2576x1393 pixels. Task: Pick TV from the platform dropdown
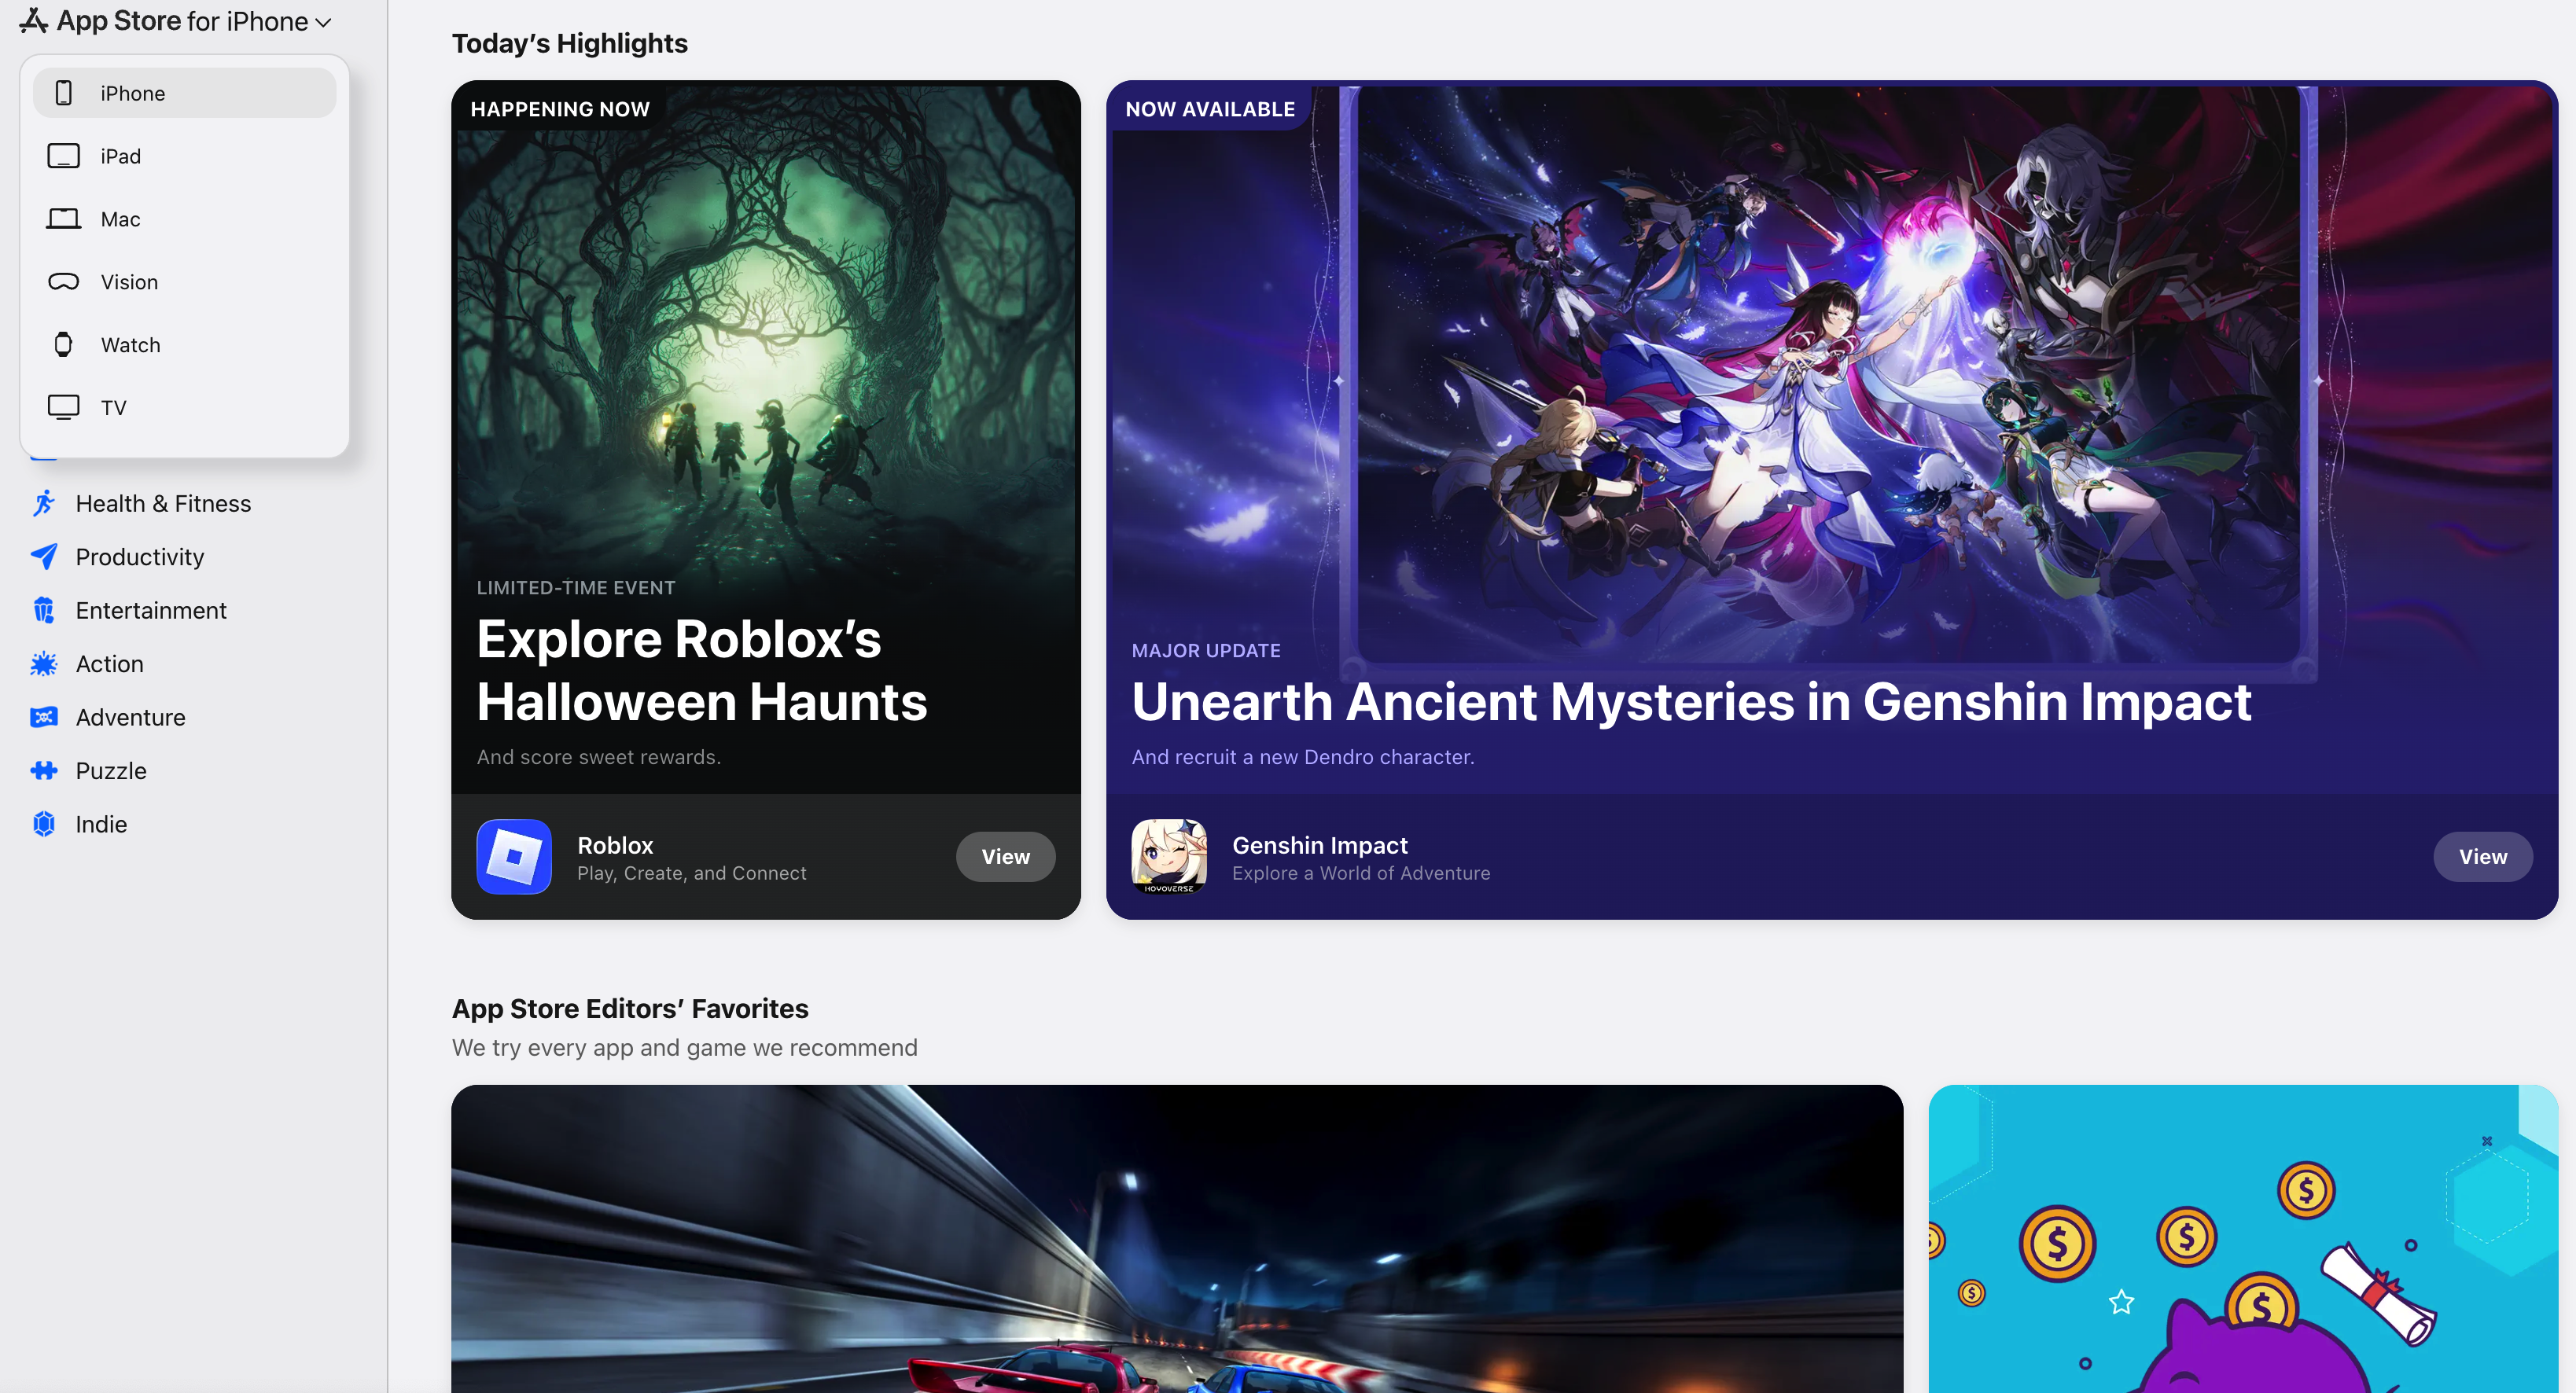point(113,408)
